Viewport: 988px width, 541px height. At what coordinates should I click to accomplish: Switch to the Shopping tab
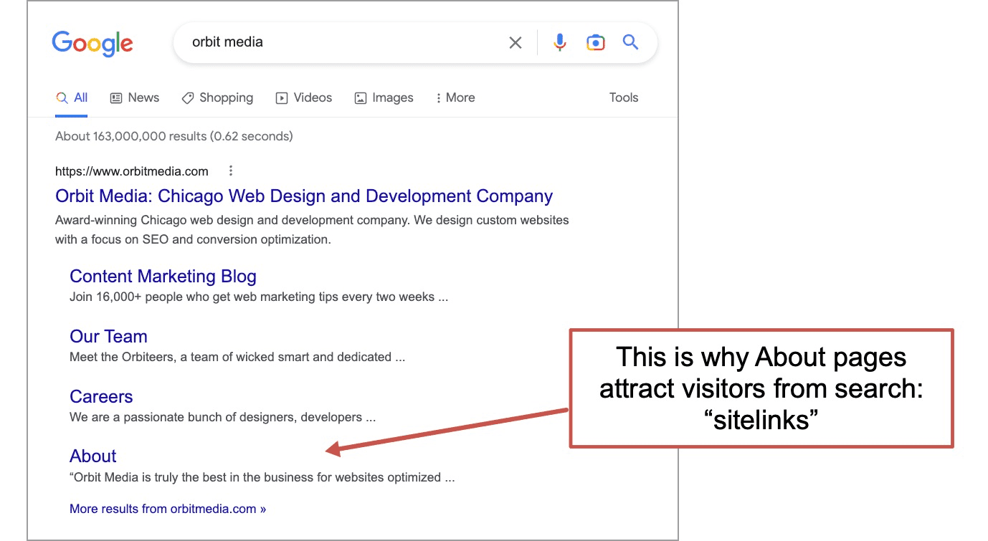coord(217,97)
